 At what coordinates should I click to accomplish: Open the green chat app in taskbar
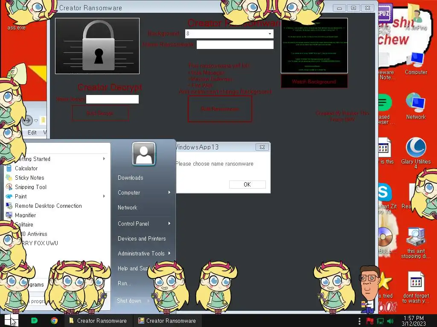34,321
